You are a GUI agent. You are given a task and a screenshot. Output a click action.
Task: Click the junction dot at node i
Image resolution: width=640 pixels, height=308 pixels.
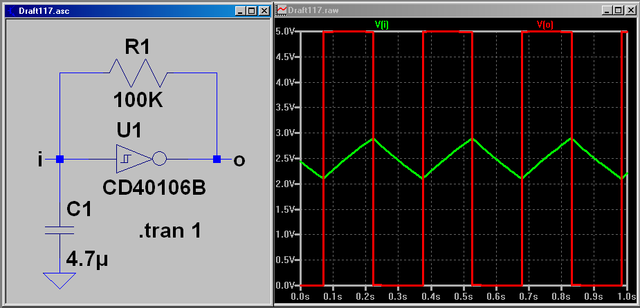point(60,160)
